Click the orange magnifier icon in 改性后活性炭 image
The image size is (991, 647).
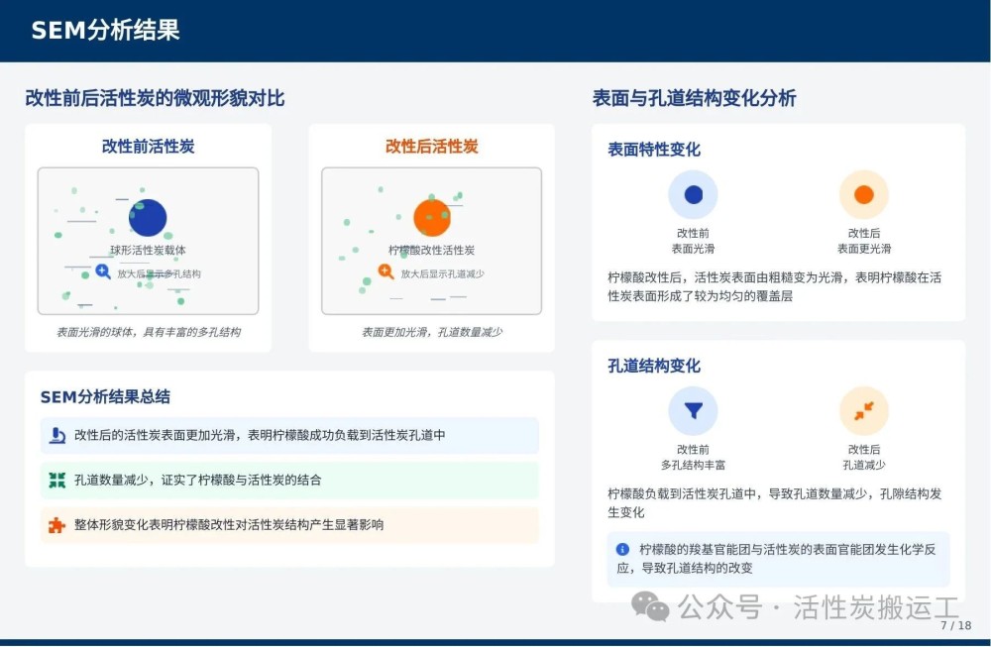click(386, 271)
